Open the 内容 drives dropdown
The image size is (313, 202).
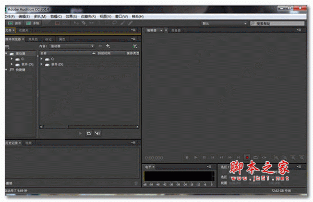tap(72, 46)
